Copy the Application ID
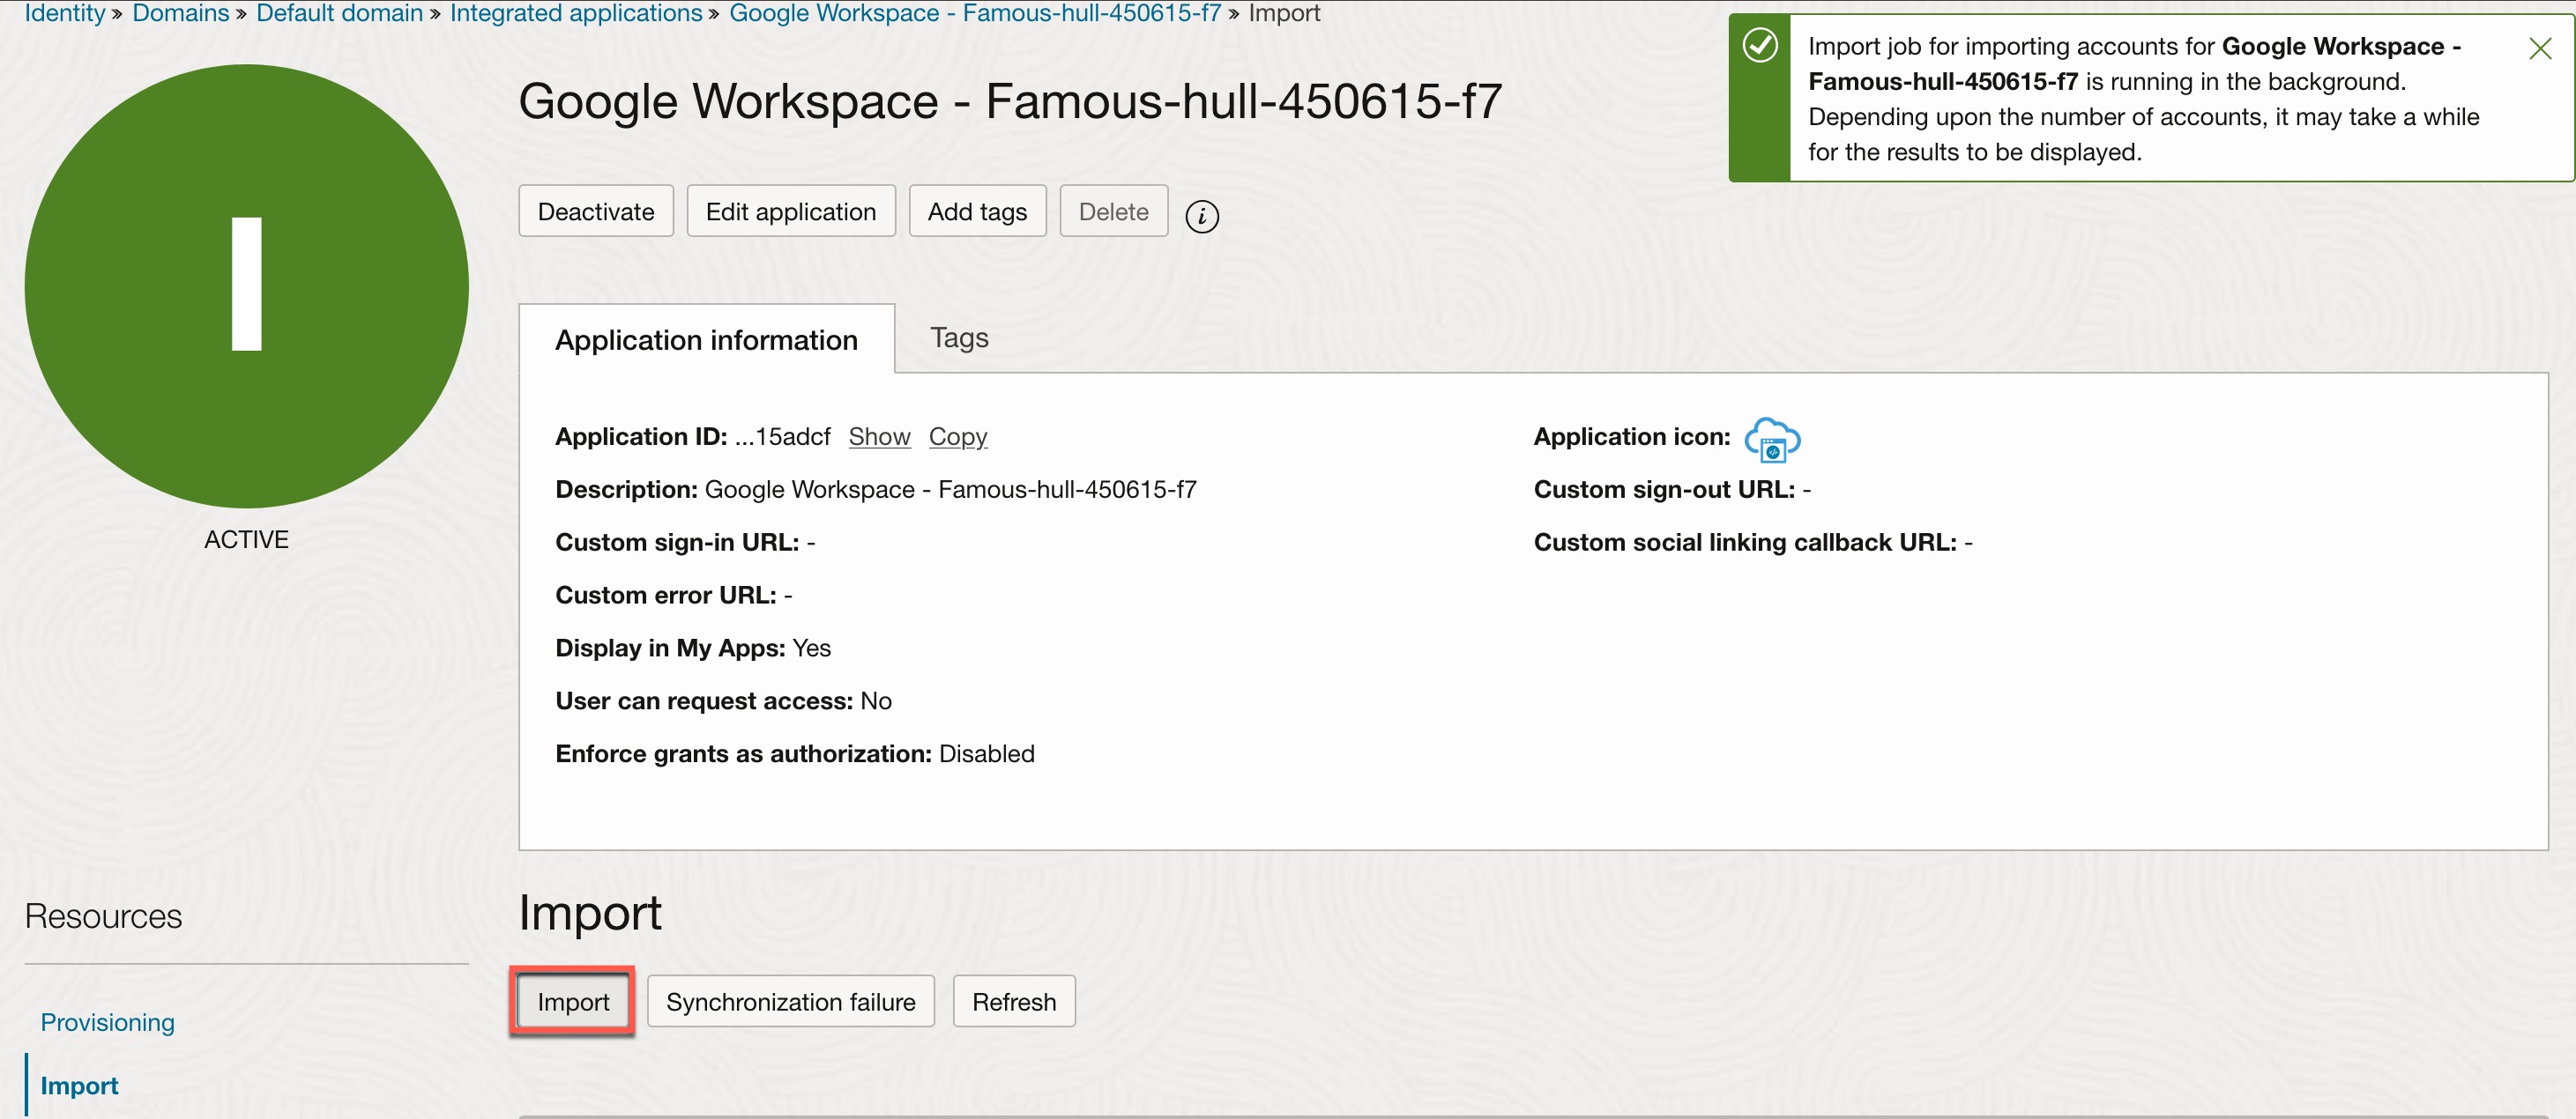The image size is (2576, 1119). pos(957,437)
